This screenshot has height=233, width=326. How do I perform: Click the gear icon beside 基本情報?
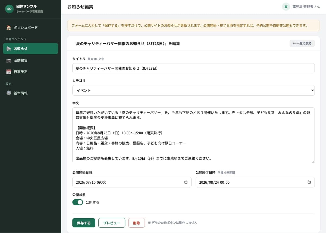click(9, 93)
